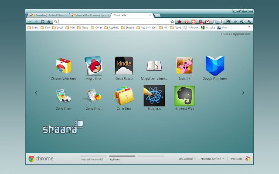Click the + Pocket bookmarklet
The height and width of the screenshot is (174, 279).
tap(191, 27)
